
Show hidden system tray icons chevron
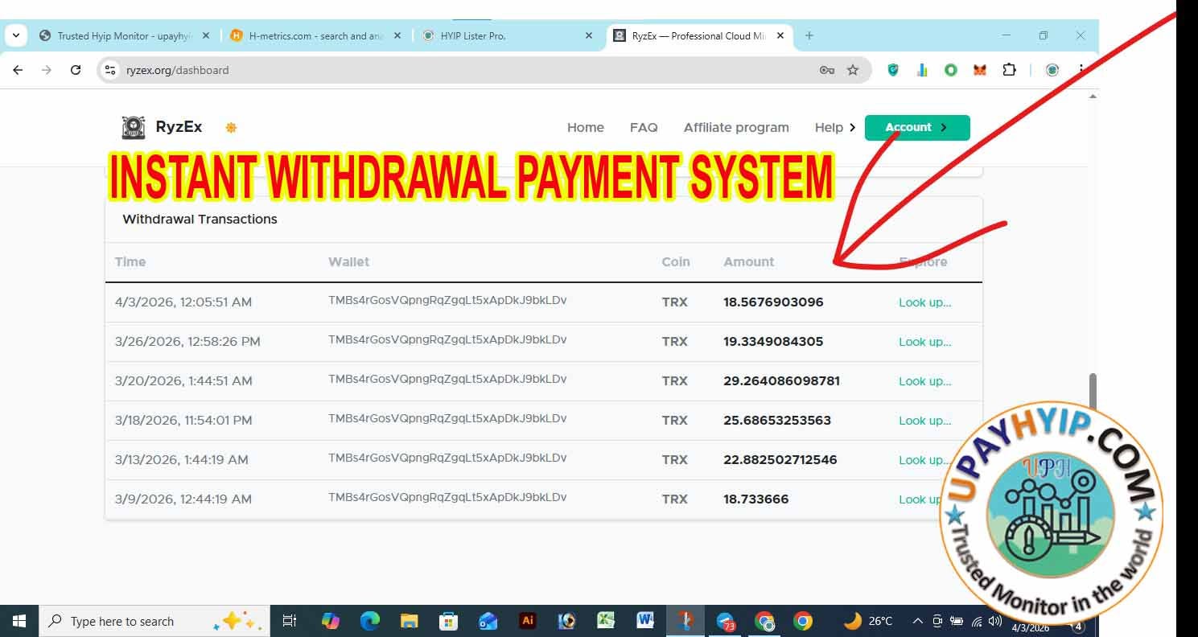point(917,621)
